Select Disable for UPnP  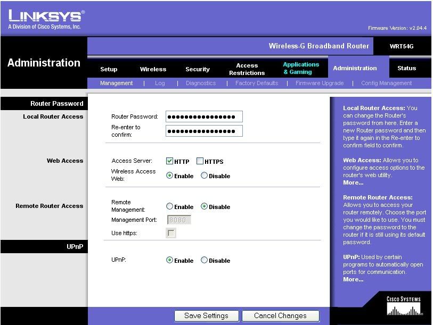click(204, 260)
